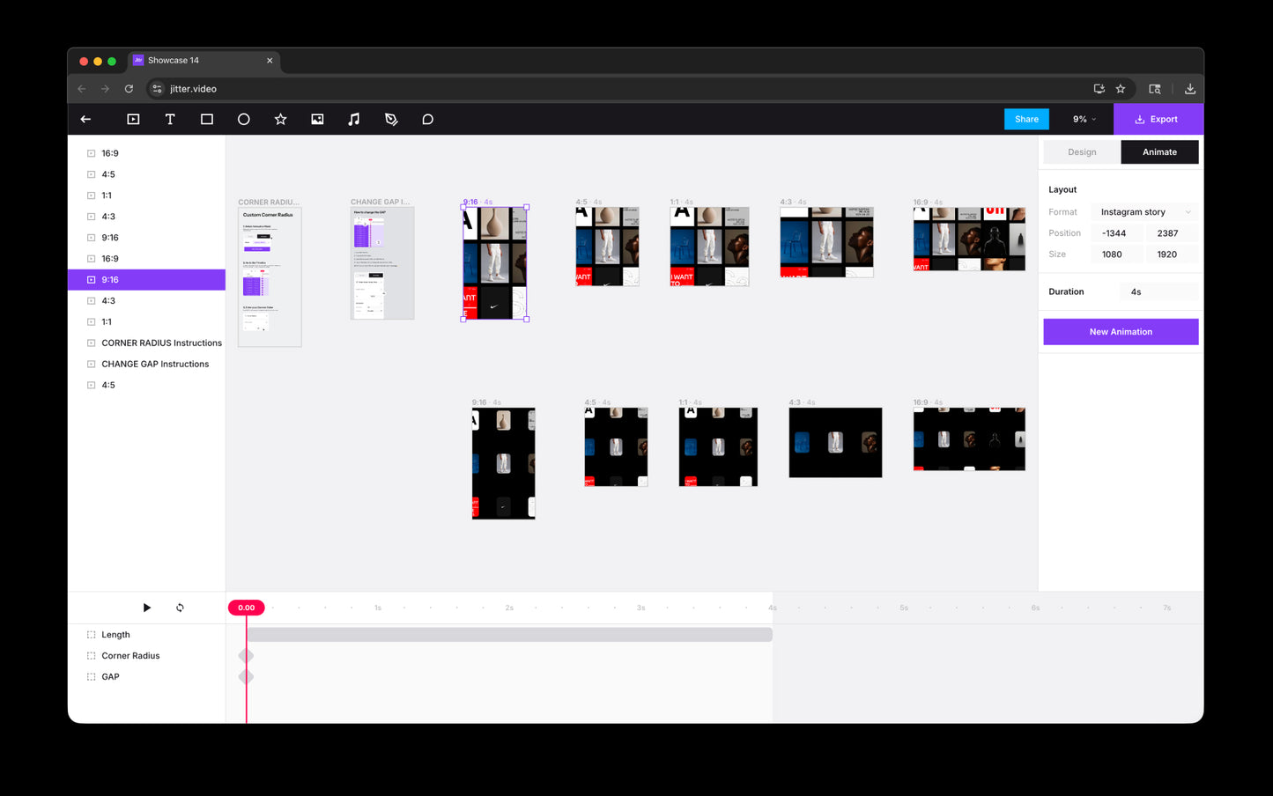Switch to the Design tab
Image resolution: width=1273 pixels, height=796 pixels.
pyautogui.click(x=1082, y=152)
